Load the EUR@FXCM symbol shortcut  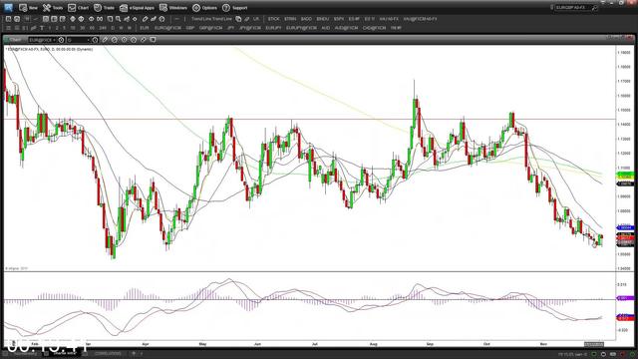pos(167,28)
